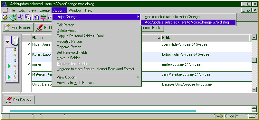Open the Window menu
The width and height of the screenshot is (259, 120).
pyautogui.click(x=75, y=10)
